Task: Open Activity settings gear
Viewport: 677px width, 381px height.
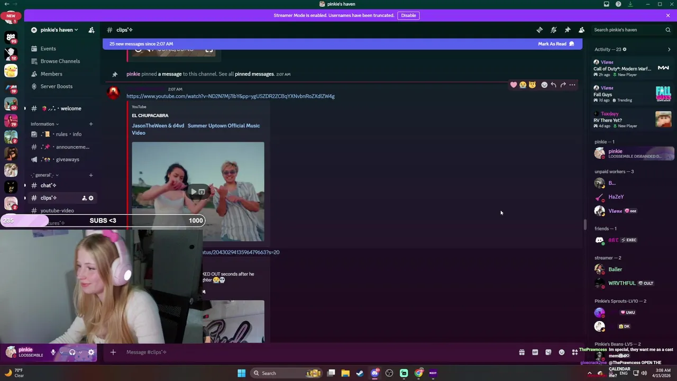Action: click(x=625, y=50)
